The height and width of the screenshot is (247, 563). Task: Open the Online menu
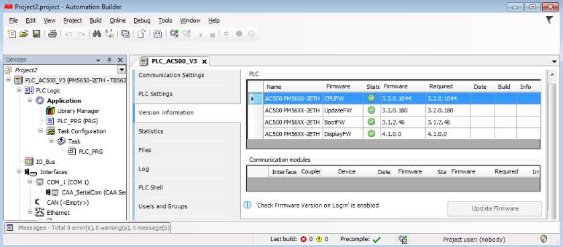coord(118,20)
